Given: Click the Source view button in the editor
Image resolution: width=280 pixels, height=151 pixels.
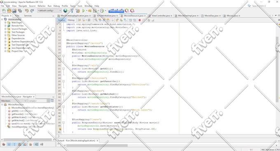Looking at the screenshot, I should point(61,20).
